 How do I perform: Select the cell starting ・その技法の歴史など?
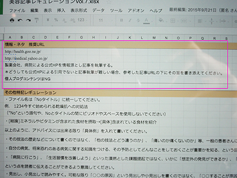click(121, 140)
